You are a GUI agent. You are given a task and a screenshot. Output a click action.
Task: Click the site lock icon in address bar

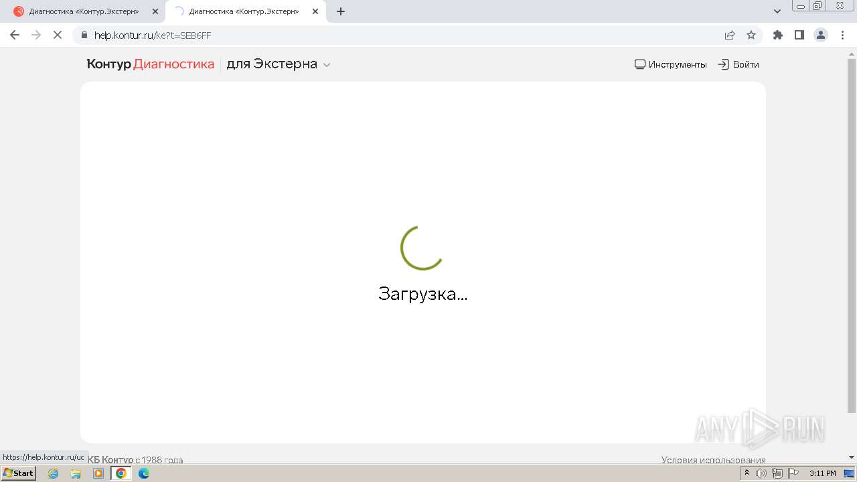(x=84, y=35)
